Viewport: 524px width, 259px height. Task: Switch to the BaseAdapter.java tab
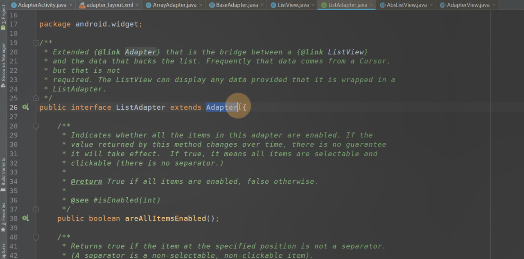pyautogui.click(x=237, y=5)
